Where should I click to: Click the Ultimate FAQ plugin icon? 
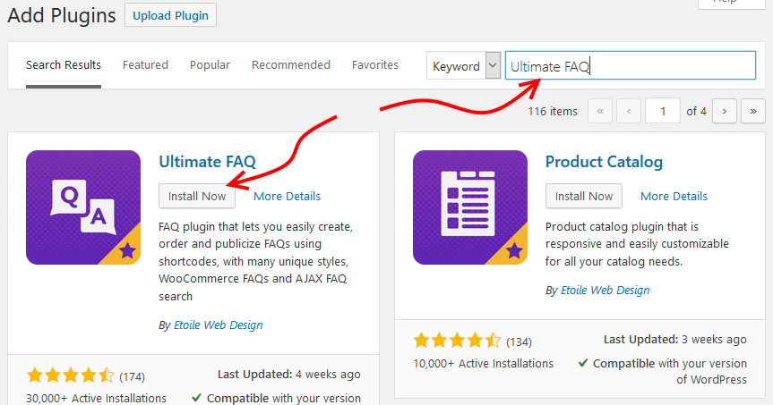pos(83,207)
